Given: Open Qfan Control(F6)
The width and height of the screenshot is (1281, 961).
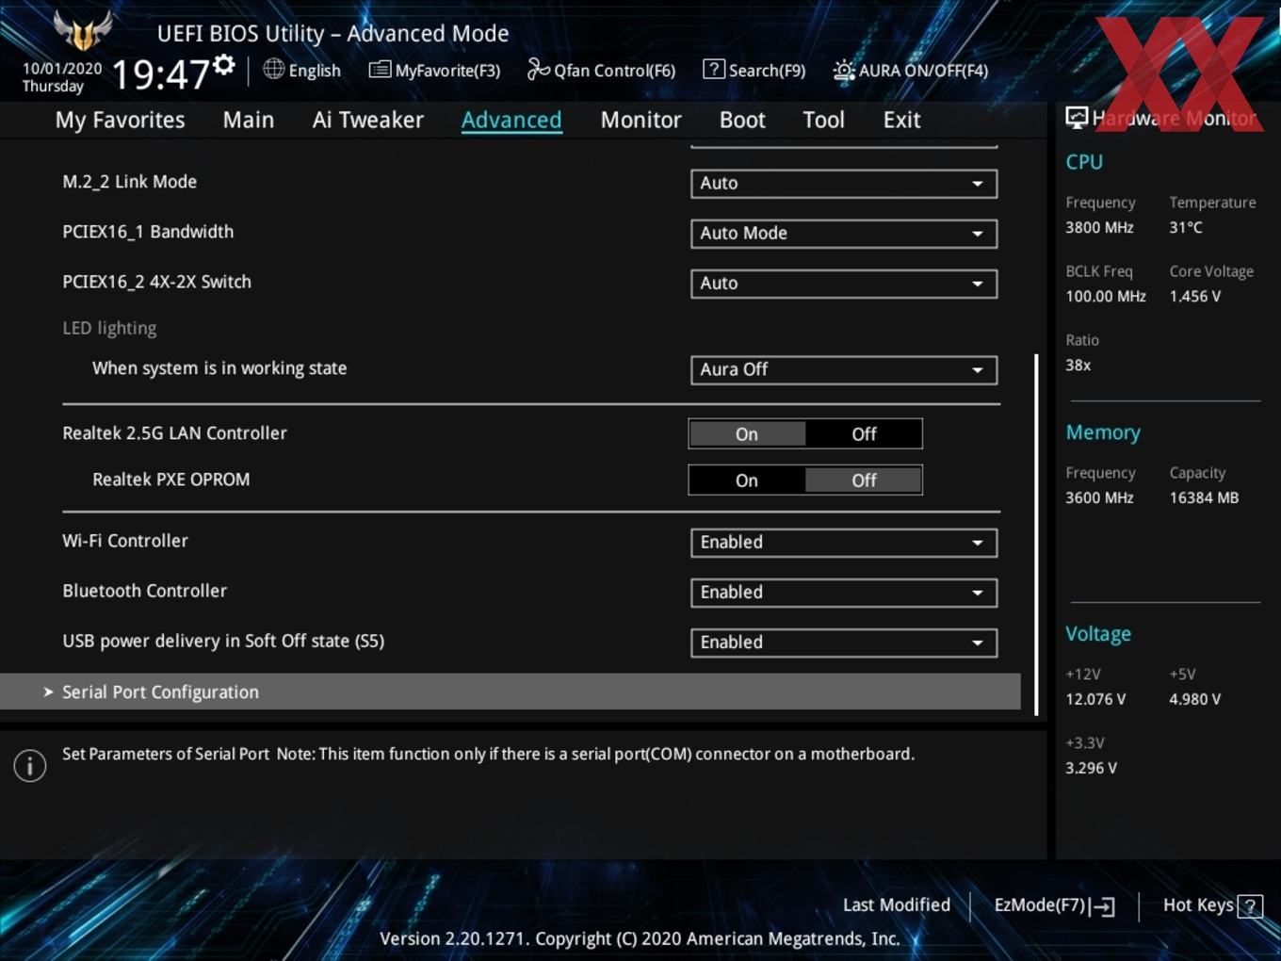Looking at the screenshot, I should point(601,70).
